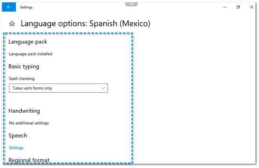The width and height of the screenshot is (259, 168).
Task: Close the Settings window
Action: [x=251, y=7]
